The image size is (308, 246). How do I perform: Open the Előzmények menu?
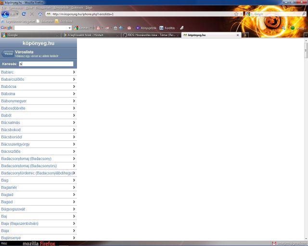(x=43, y=8)
